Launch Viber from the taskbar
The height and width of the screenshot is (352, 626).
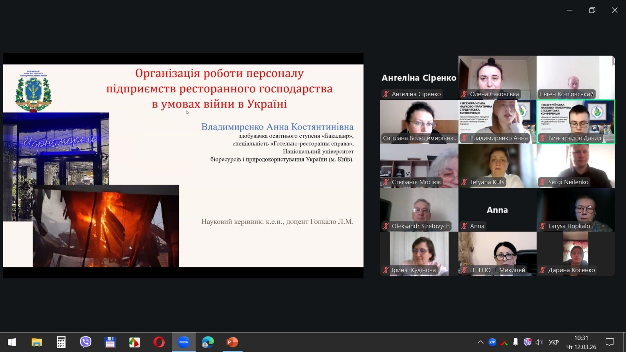[x=86, y=342]
